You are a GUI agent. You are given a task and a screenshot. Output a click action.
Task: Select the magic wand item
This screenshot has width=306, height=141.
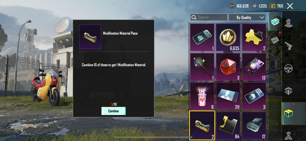click(202, 67)
